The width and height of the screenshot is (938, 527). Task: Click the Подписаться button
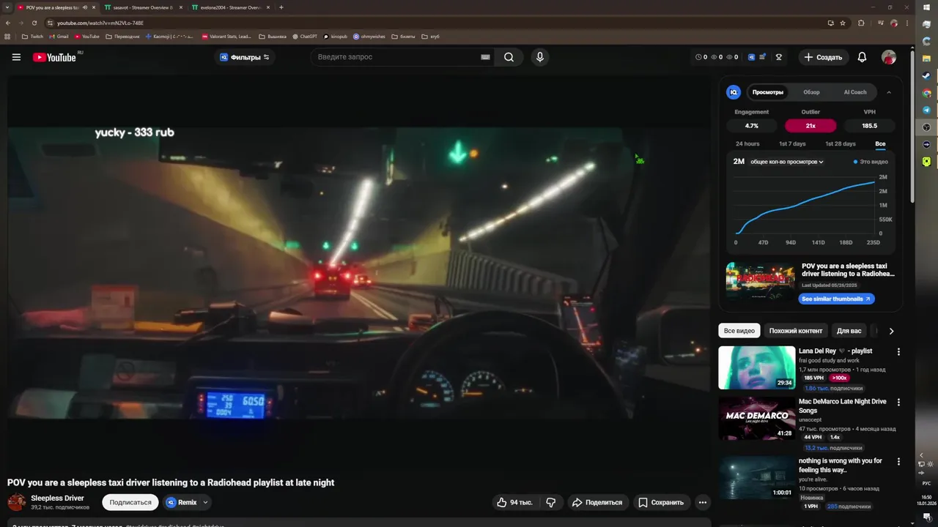click(130, 502)
